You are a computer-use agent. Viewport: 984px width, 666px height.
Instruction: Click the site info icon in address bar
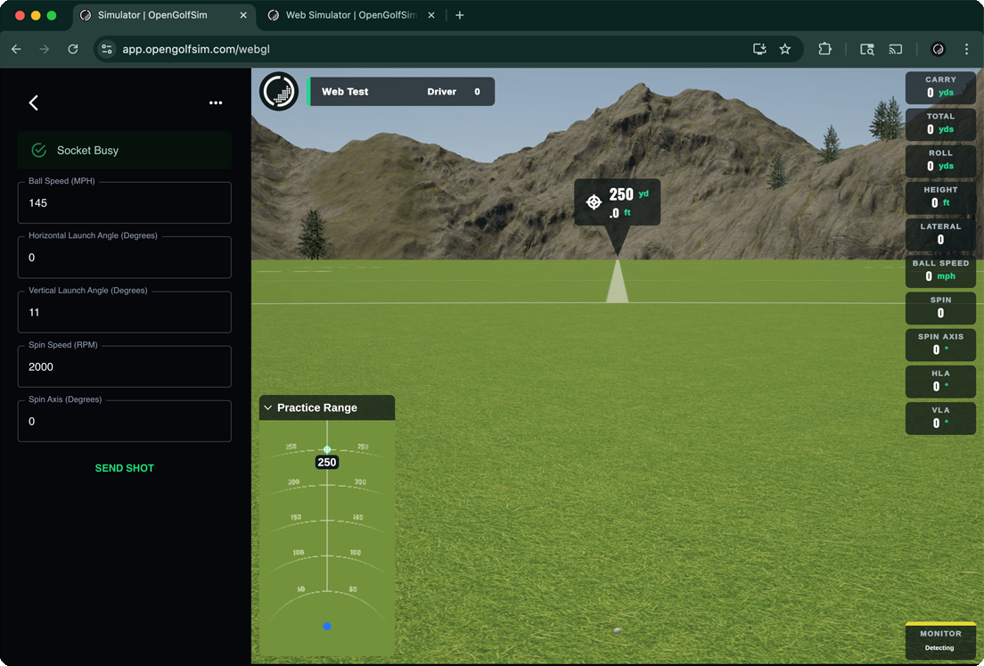pyautogui.click(x=107, y=49)
